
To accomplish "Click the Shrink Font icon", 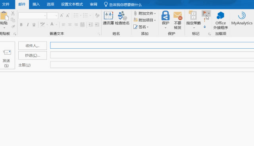I will [x=68, y=15].
